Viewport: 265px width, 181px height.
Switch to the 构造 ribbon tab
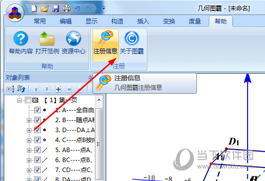tap(117, 21)
